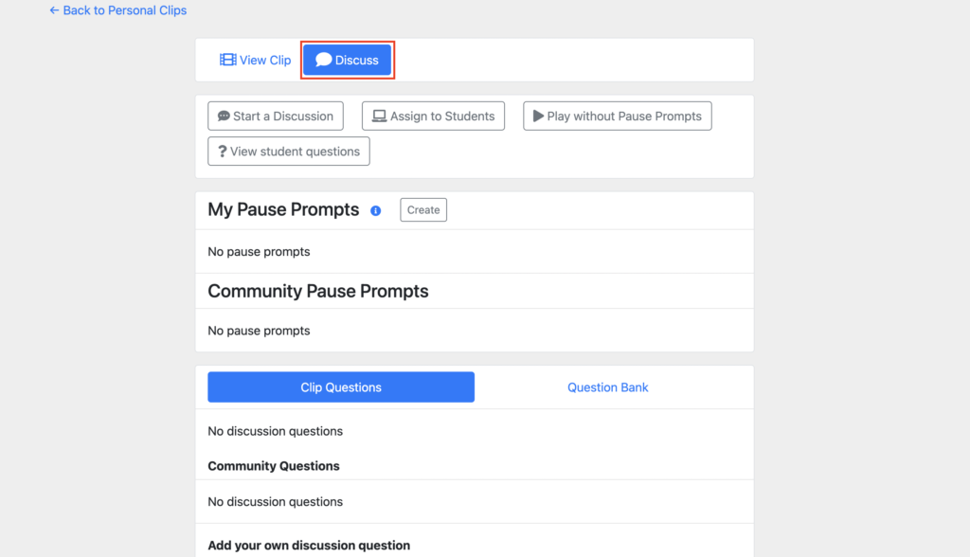
Task: Click the speech bubble icon on Discuss
Action: [324, 60]
